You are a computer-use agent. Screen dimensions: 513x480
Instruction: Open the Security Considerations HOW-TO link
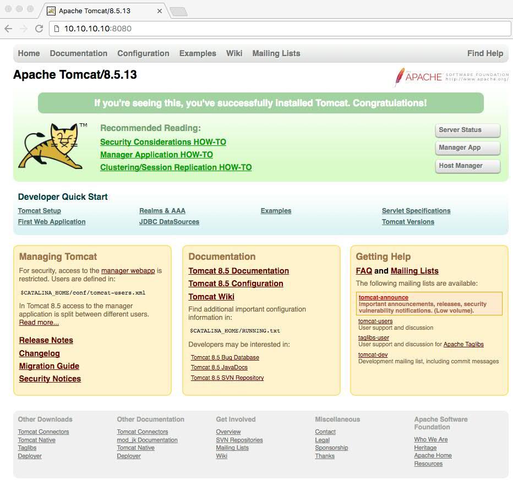(163, 141)
